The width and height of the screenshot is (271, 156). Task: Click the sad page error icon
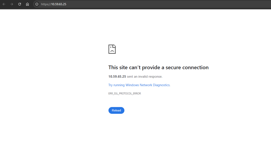[112, 49]
